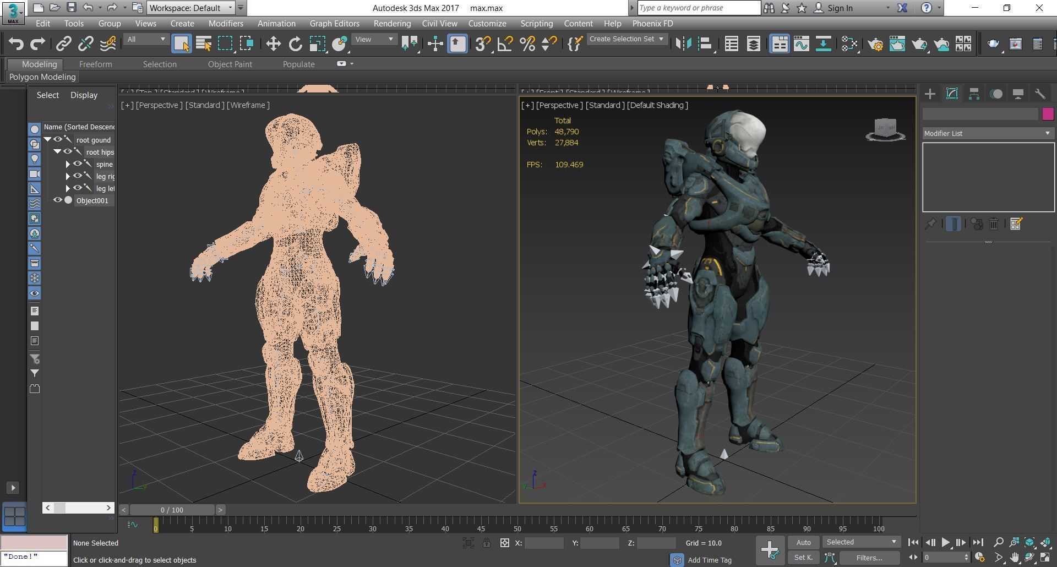Click the 0 / 100 time slider

pyautogui.click(x=172, y=510)
